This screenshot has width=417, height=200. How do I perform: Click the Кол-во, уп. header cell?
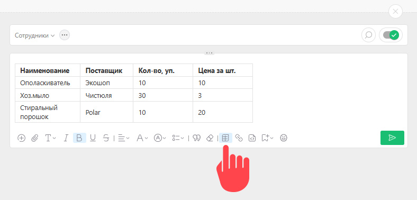tap(163, 70)
